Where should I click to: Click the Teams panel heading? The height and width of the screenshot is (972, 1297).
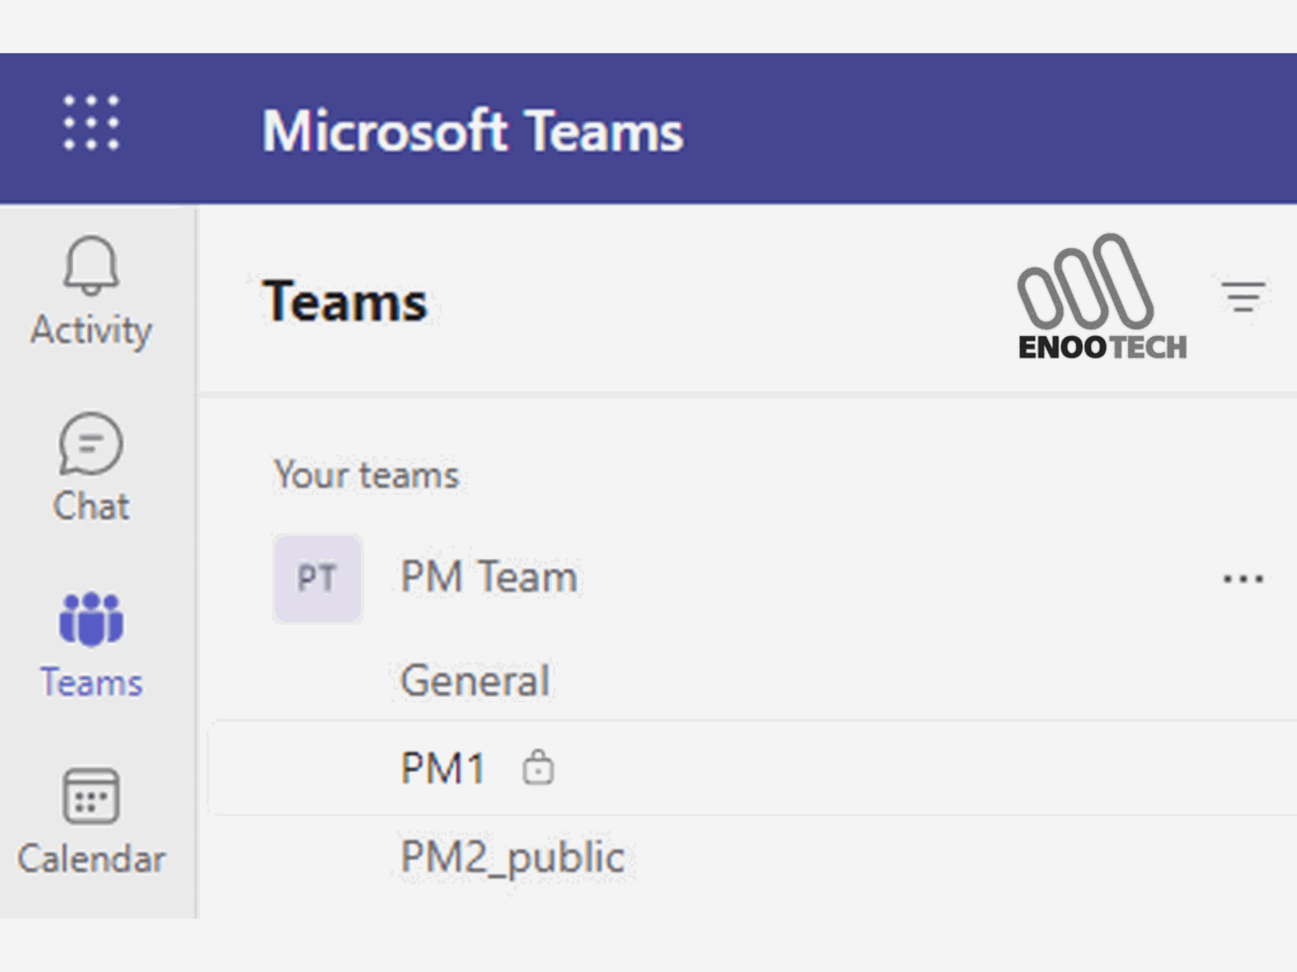345,301
